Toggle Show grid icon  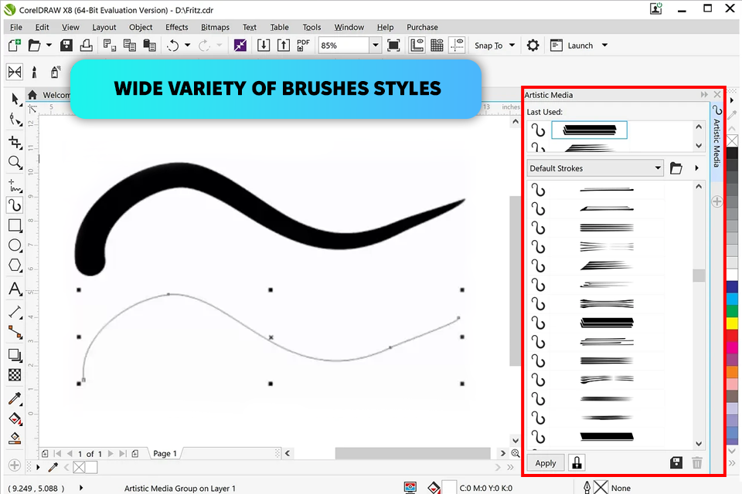tap(437, 46)
